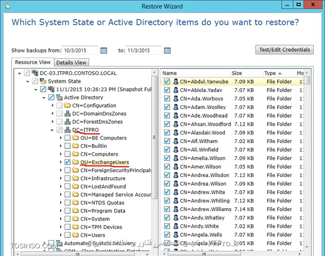The width and height of the screenshot is (325, 256).
Task: Select CN=Managed Service Accounts tree row
Action: coord(116,195)
